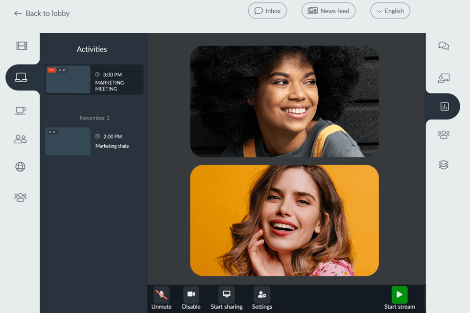Screen dimensions: 470x313
Task: Open the chat bubbles panel on the right
Action: 443,45
